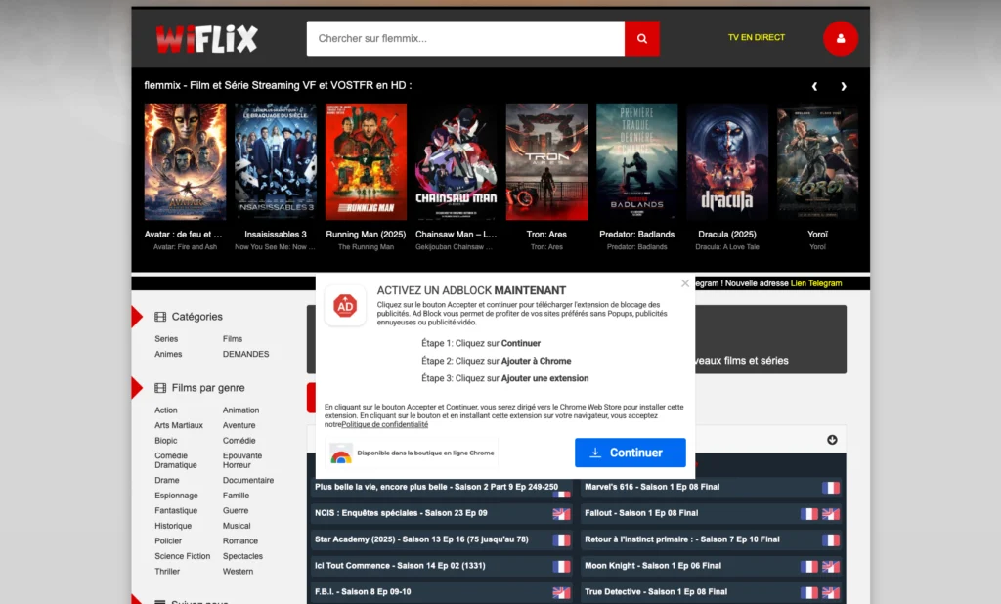Select the Comédie Dramatique genre
The image size is (1001, 604).
click(x=176, y=460)
